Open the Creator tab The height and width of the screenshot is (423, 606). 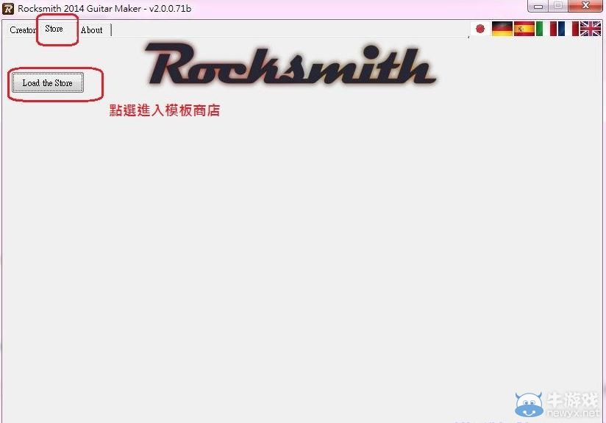[22, 29]
